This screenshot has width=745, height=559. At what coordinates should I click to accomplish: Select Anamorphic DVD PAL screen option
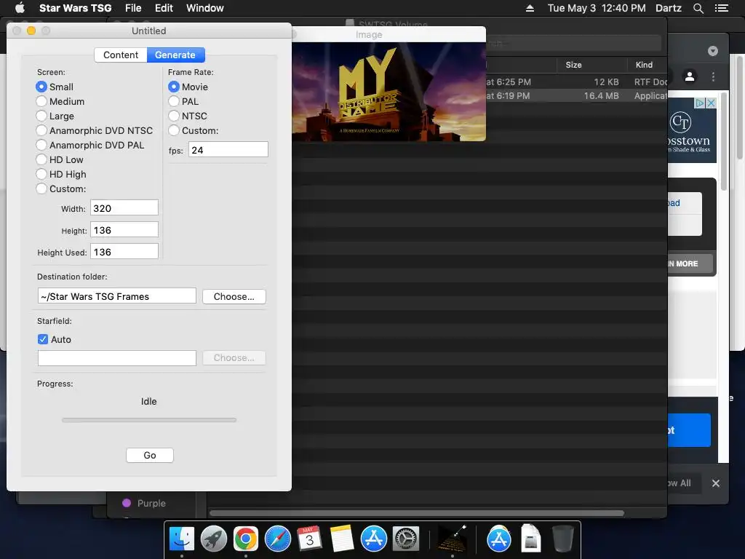pyautogui.click(x=41, y=145)
